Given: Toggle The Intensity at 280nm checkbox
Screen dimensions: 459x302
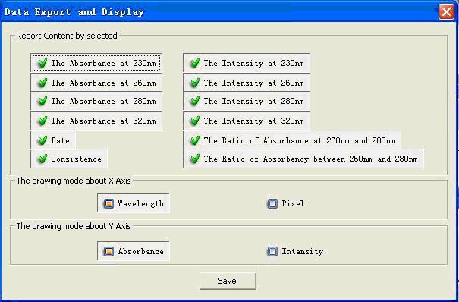Looking at the screenshot, I should (x=246, y=101).
